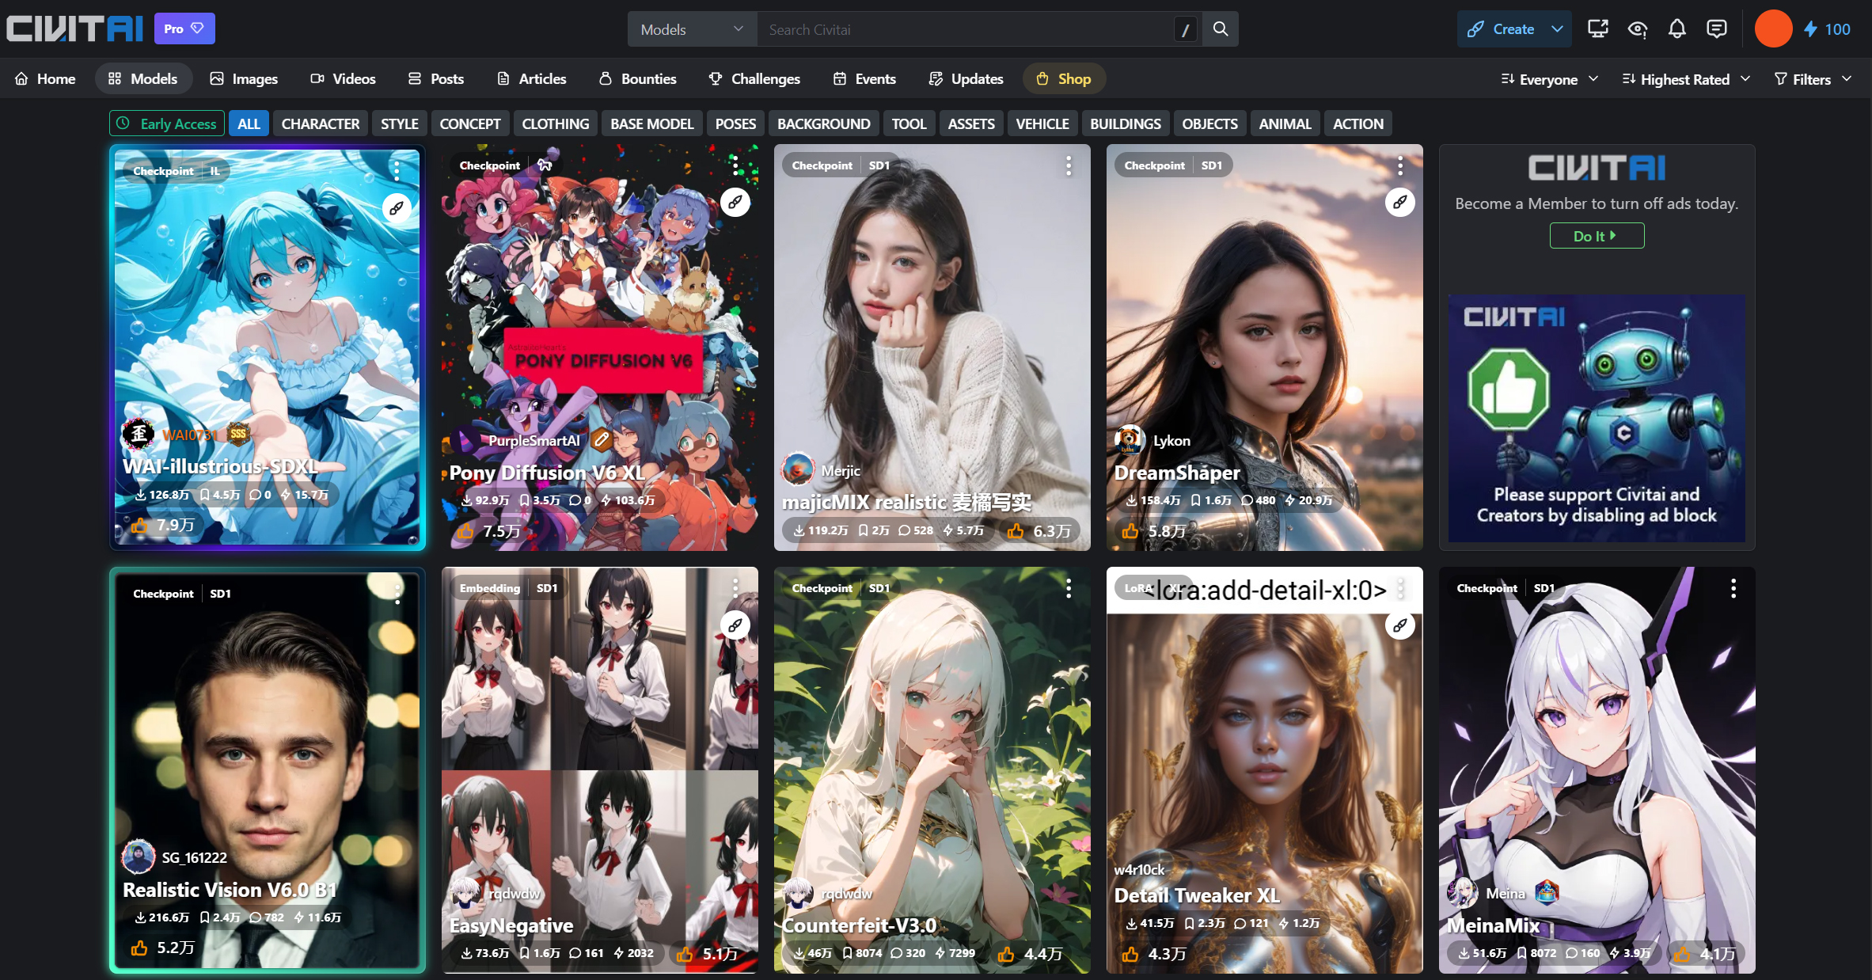This screenshot has height=980, width=1872.
Task: Click the Create button
Action: (1501, 29)
